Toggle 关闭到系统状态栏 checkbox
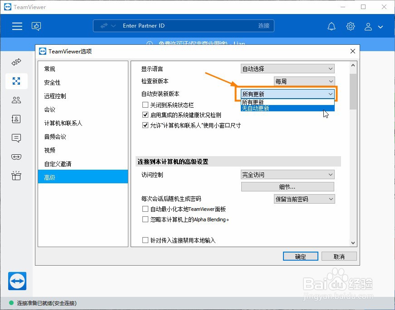Image resolution: width=395 pixels, height=310 pixels. (145, 105)
